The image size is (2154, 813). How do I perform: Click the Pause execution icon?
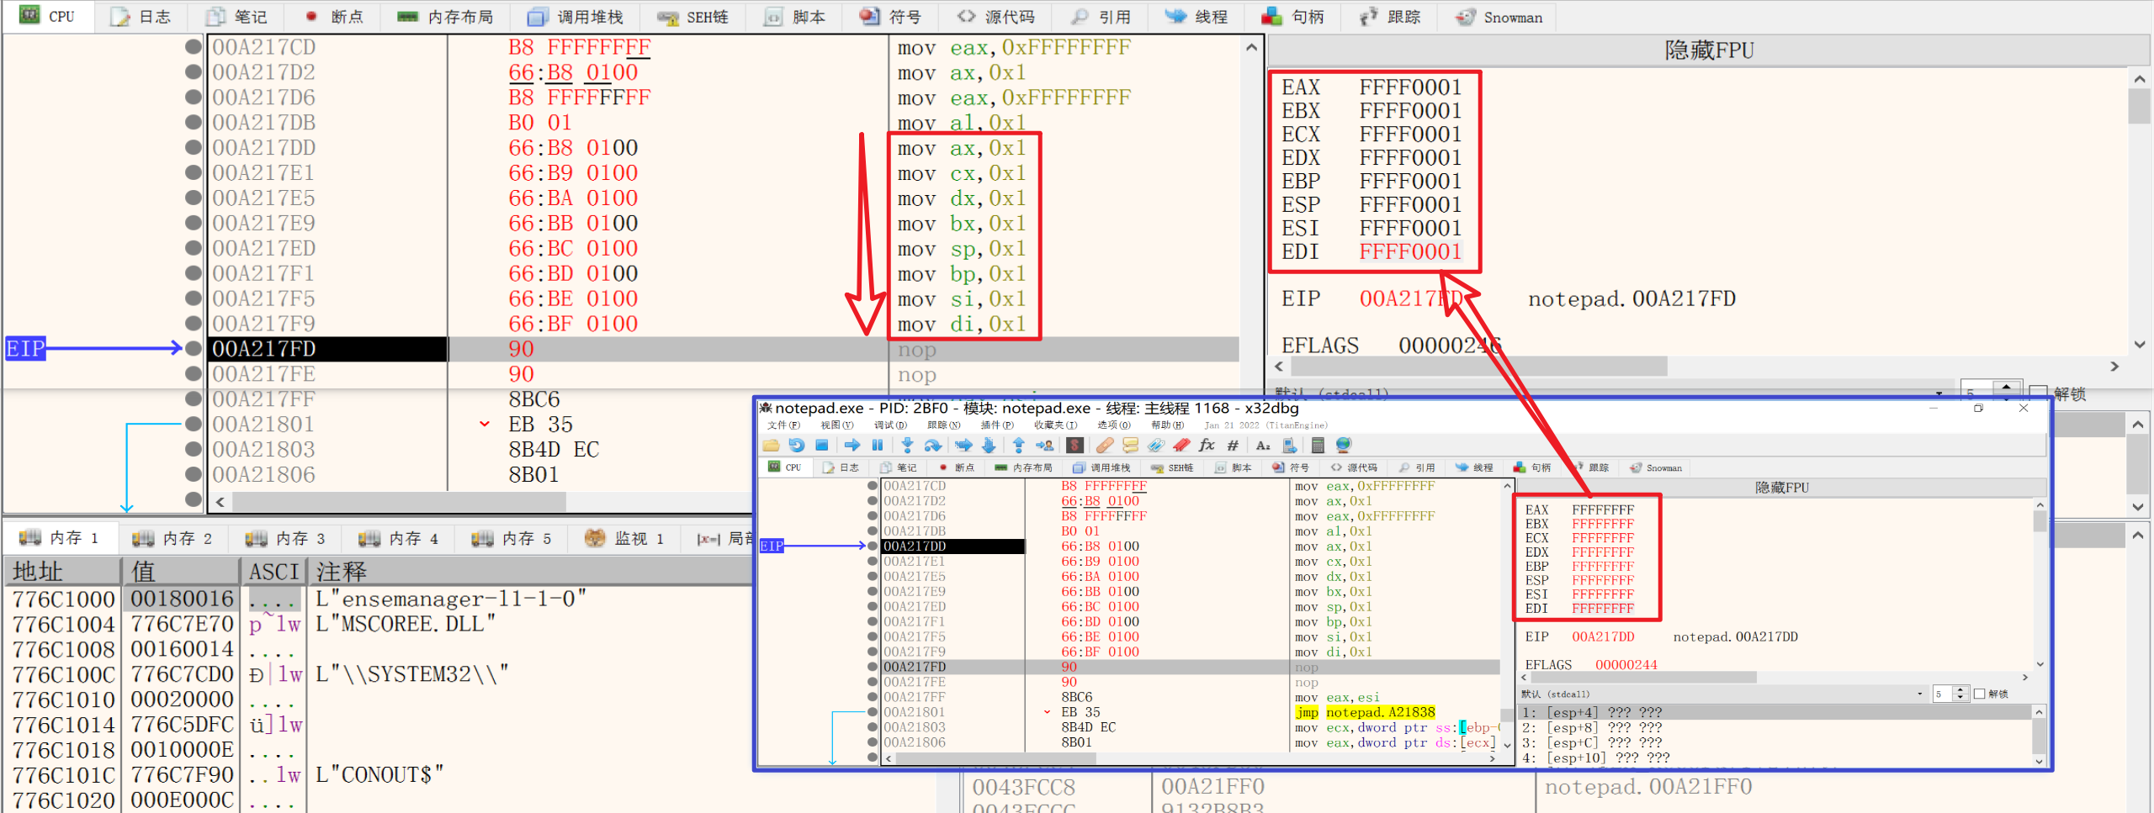click(878, 446)
